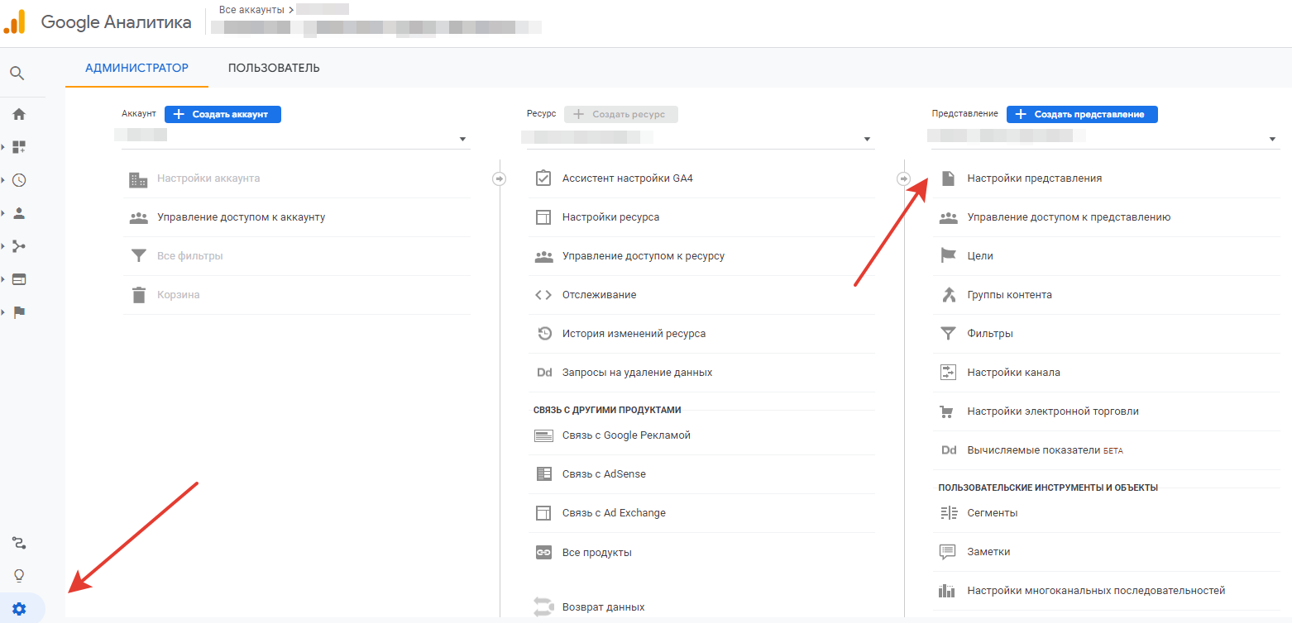Open the Attribution icon above the lightbulb

coord(18,543)
